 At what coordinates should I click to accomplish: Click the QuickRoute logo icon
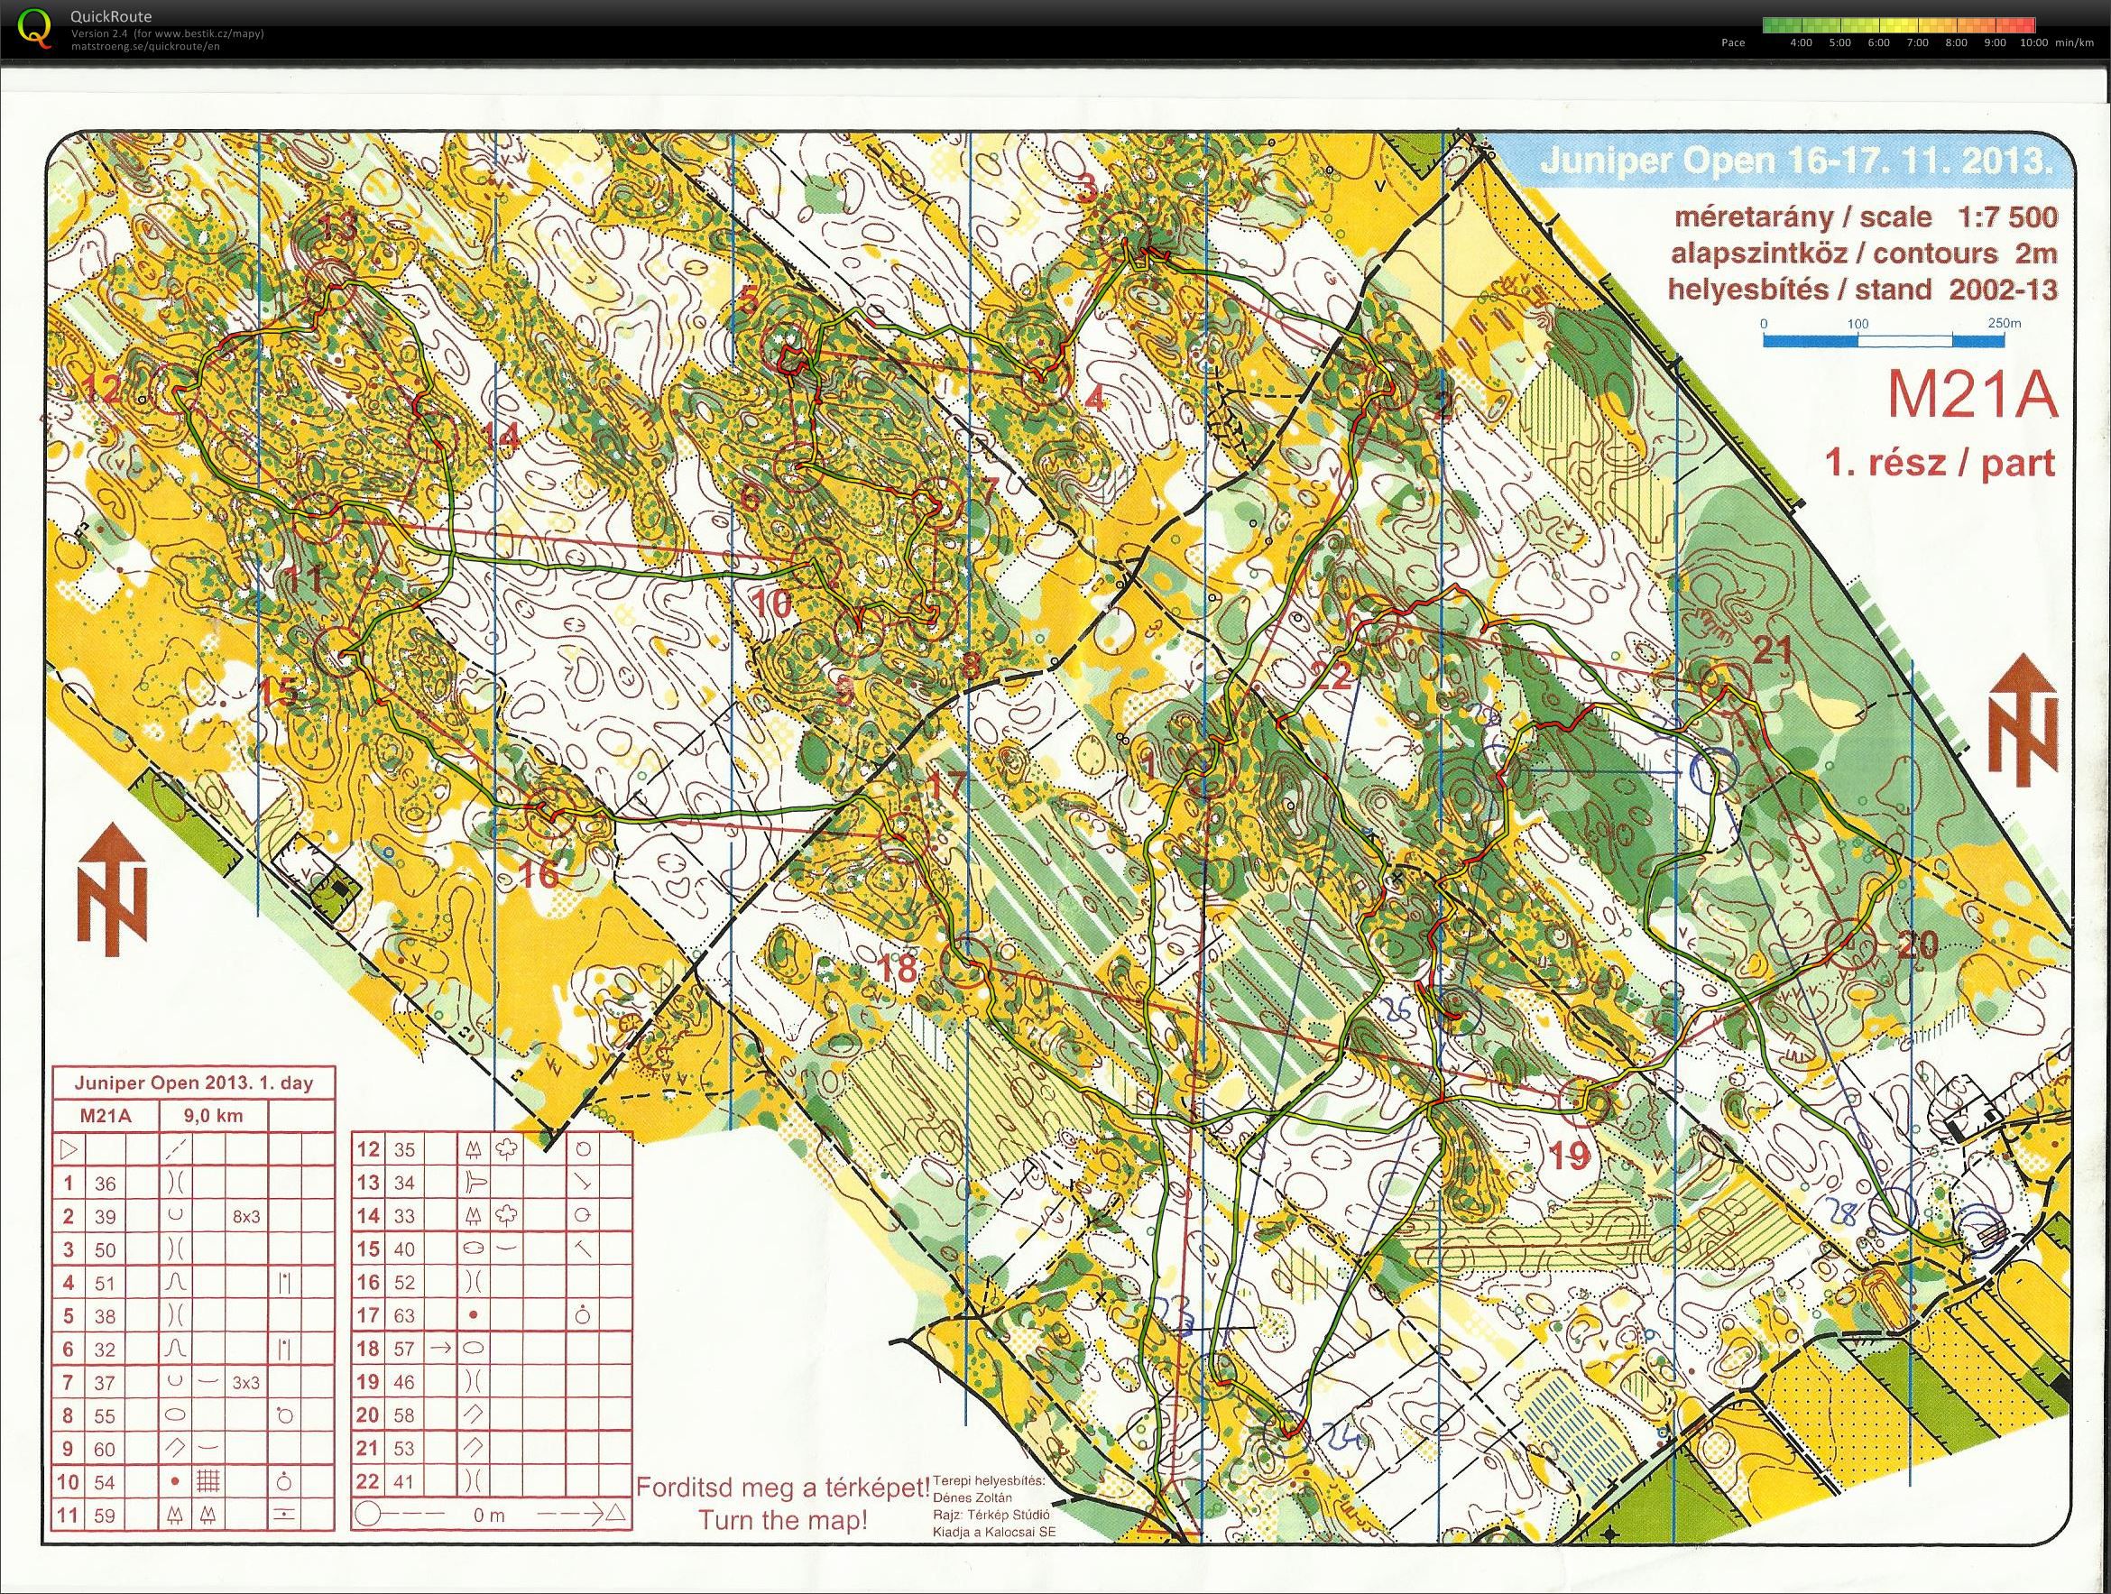(36, 27)
